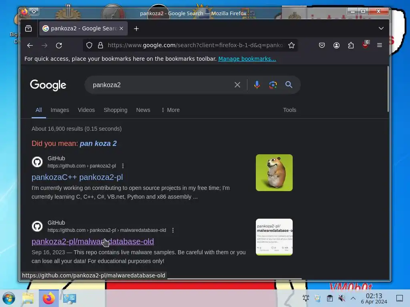Open the clipboard tray icon
The width and height of the screenshot is (410, 307).
330,298
